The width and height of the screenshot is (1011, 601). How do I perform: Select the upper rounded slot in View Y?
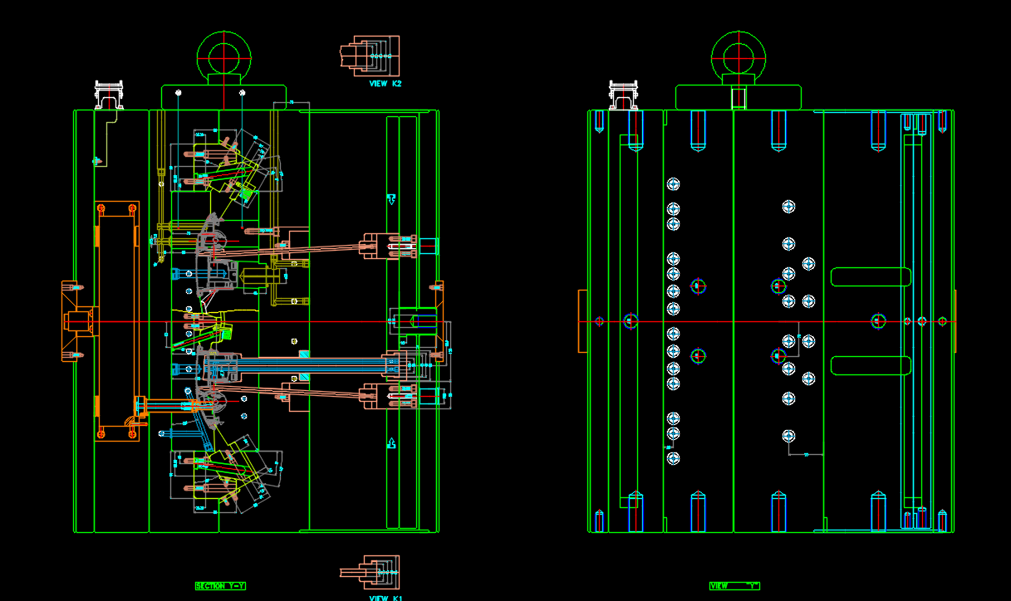tap(871, 277)
